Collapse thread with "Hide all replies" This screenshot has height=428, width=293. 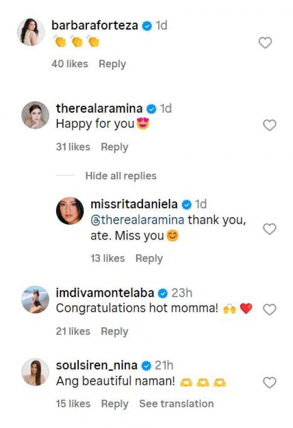[121, 176]
